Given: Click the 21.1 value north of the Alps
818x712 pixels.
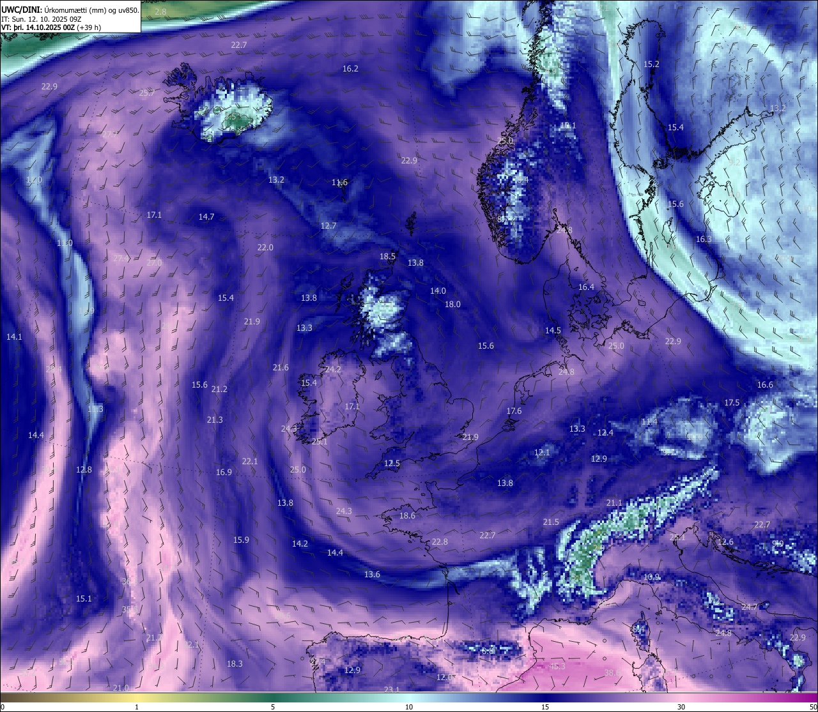Looking at the screenshot, I should click(x=614, y=503).
